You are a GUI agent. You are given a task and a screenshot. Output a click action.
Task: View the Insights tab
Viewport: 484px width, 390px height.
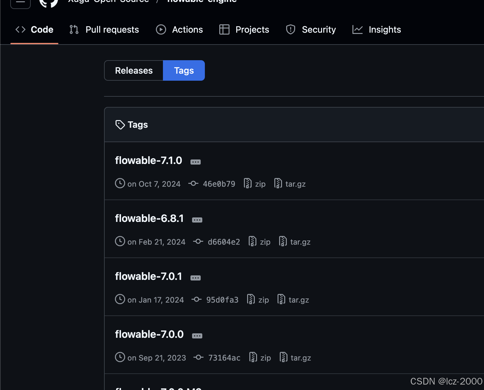[377, 29]
